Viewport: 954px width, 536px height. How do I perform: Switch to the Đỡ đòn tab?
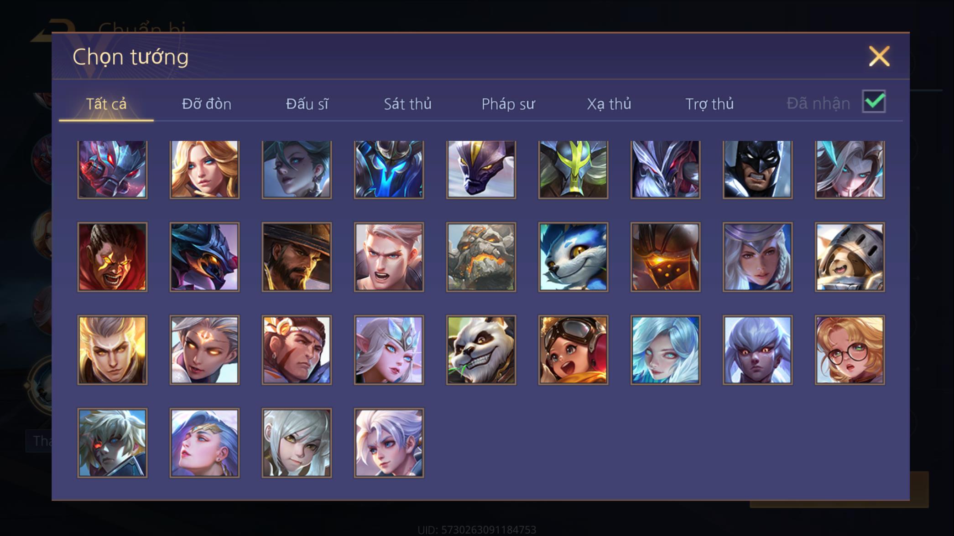[207, 104]
